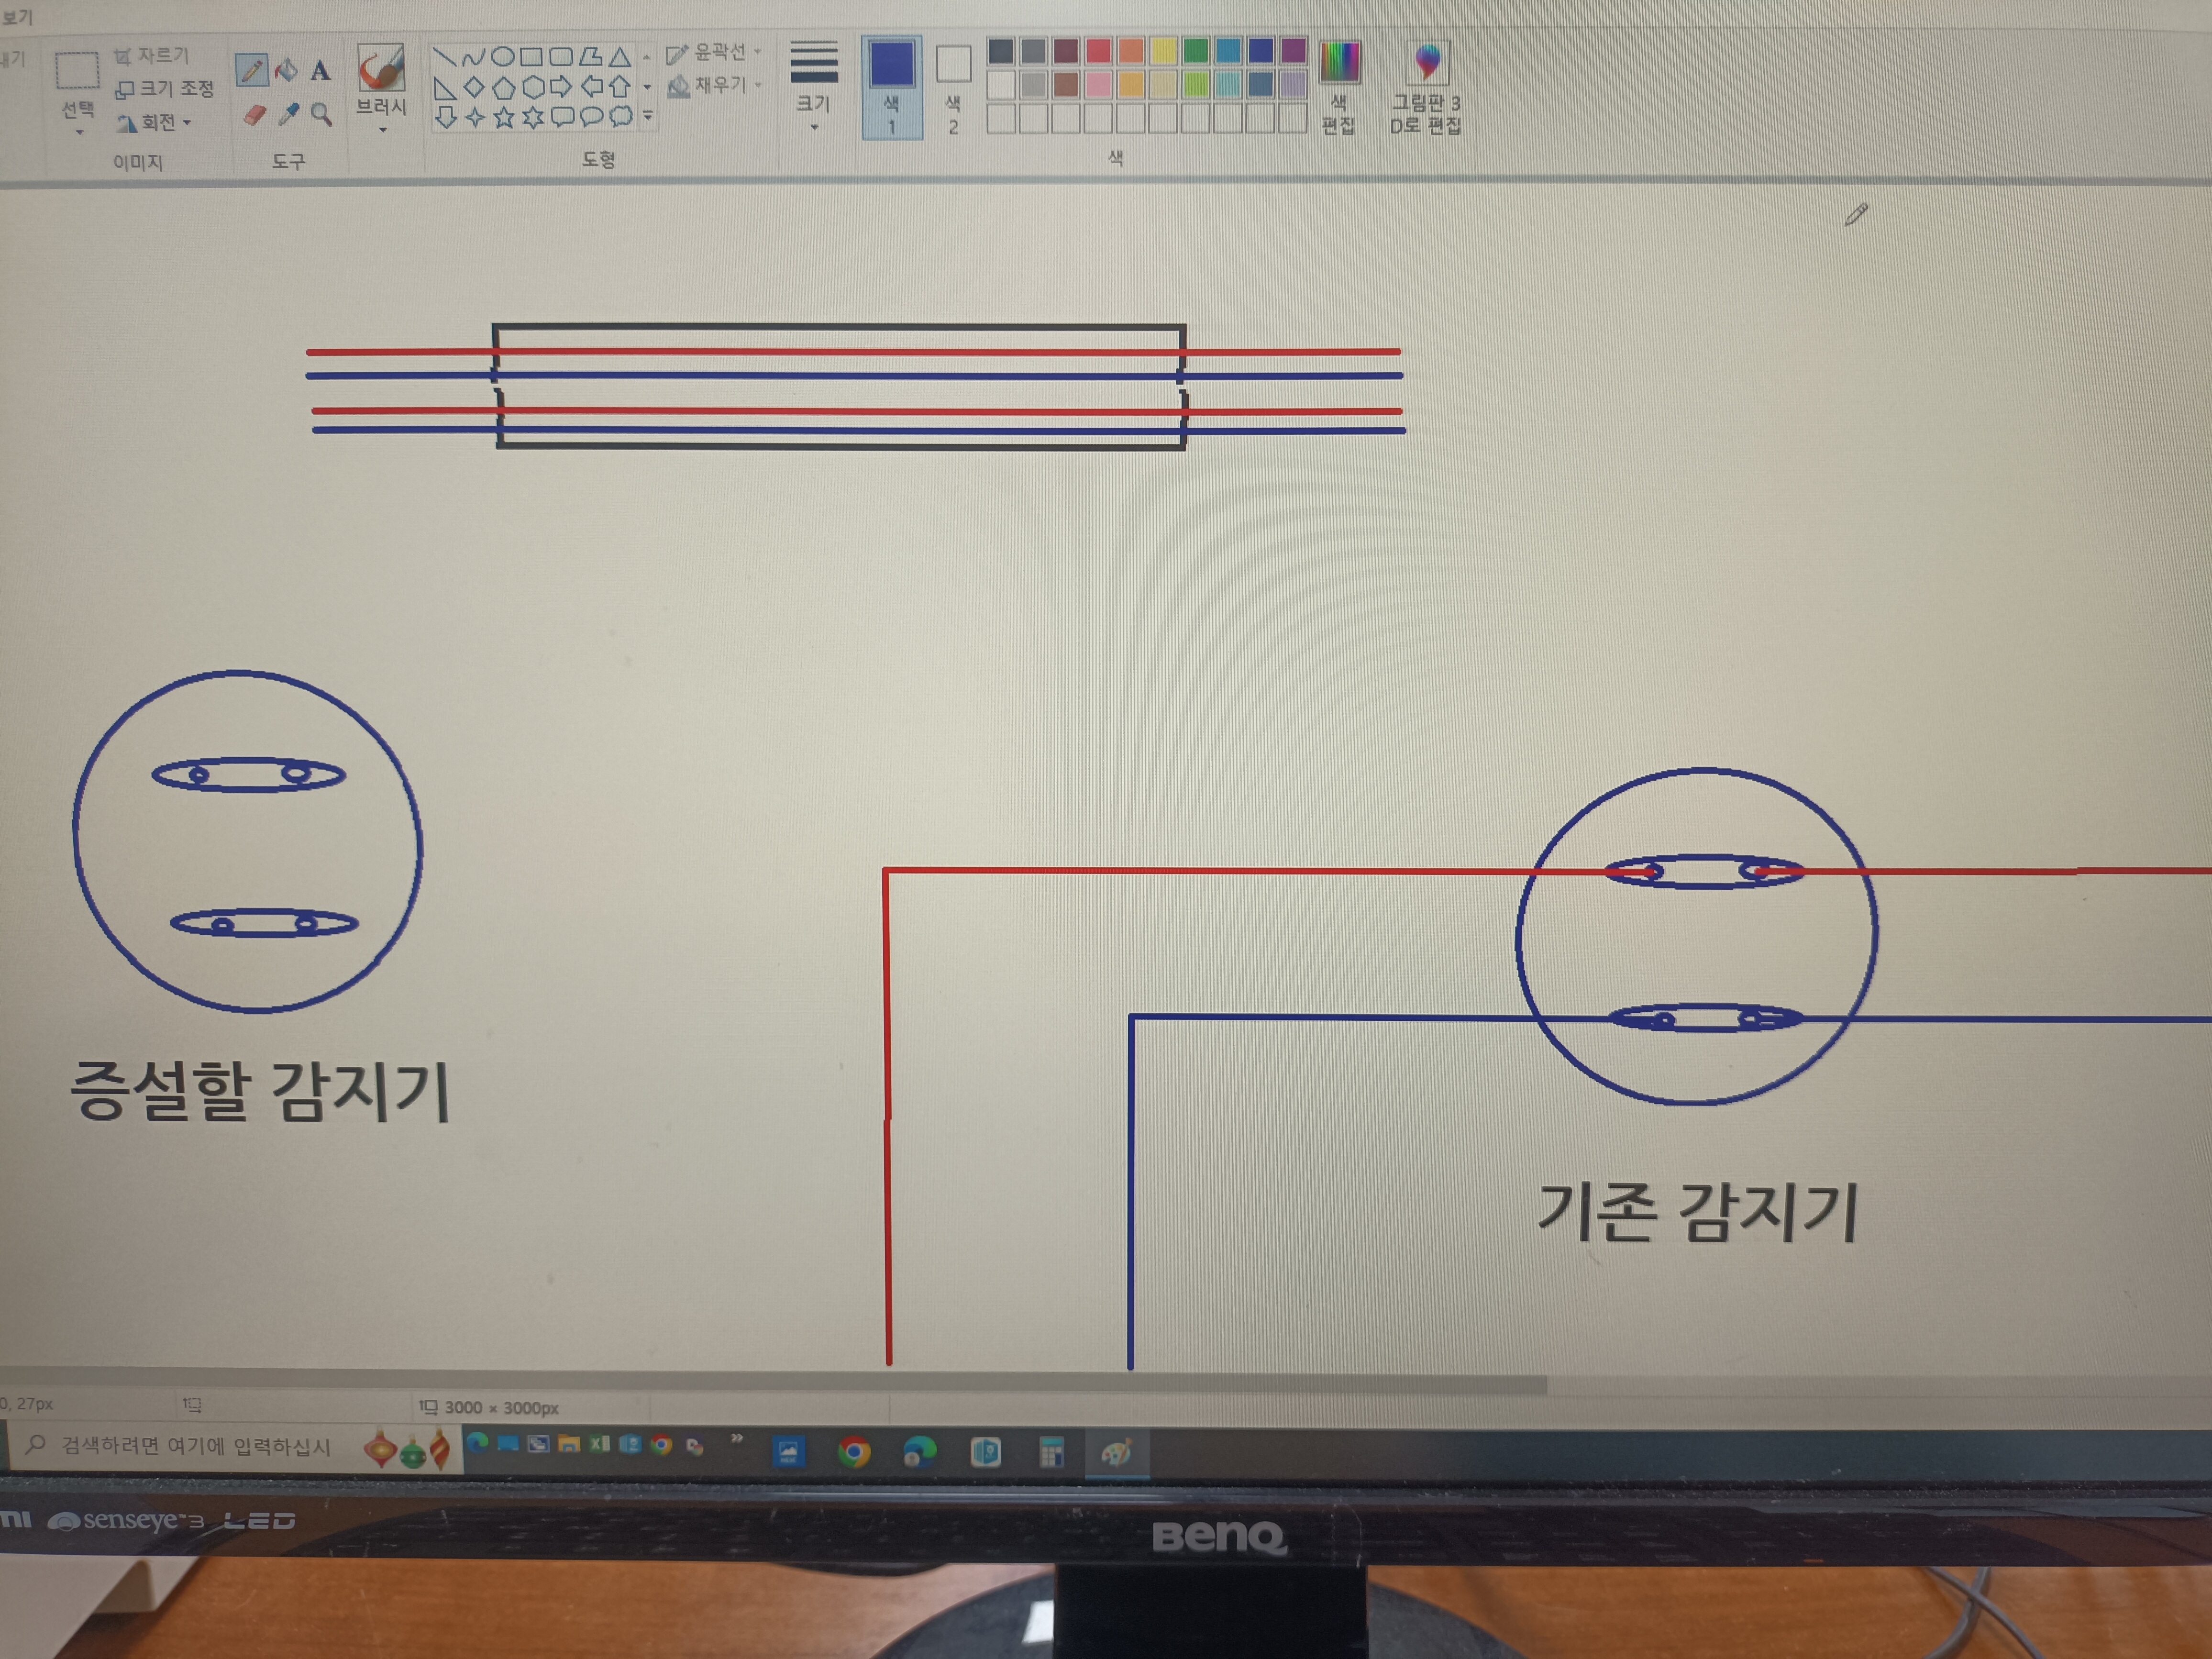Expand the 브러시 (Brushes) dropdown
Image resolution: width=2212 pixels, height=1659 pixels.
pyautogui.click(x=382, y=129)
